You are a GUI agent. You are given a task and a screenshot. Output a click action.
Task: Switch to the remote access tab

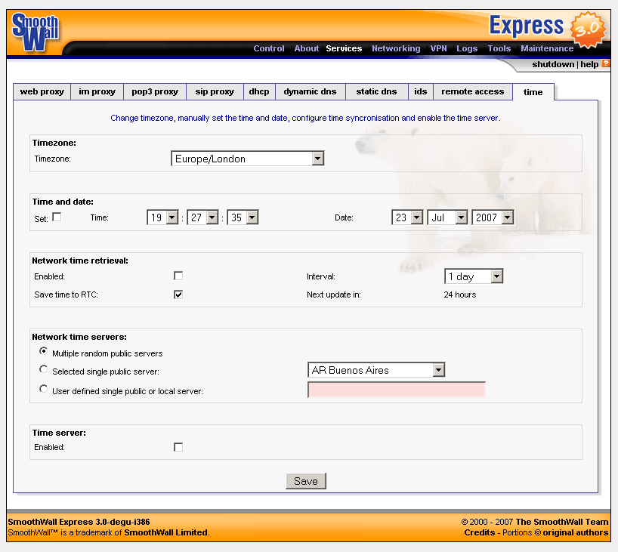[x=473, y=91]
